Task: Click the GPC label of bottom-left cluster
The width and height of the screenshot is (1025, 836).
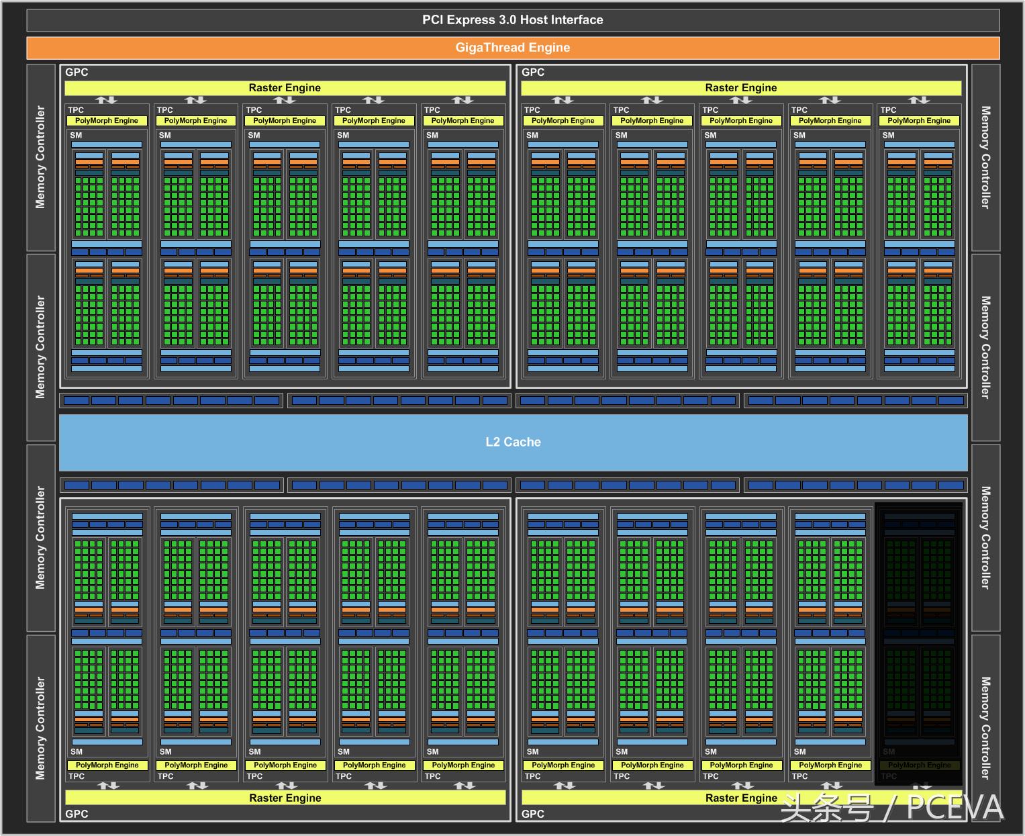Action: (x=77, y=814)
